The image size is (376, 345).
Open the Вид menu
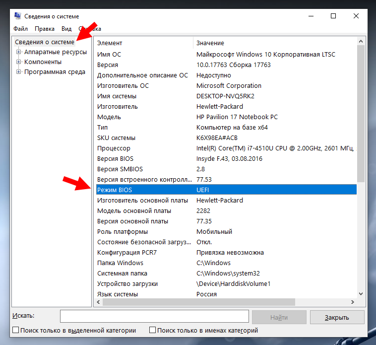click(66, 29)
